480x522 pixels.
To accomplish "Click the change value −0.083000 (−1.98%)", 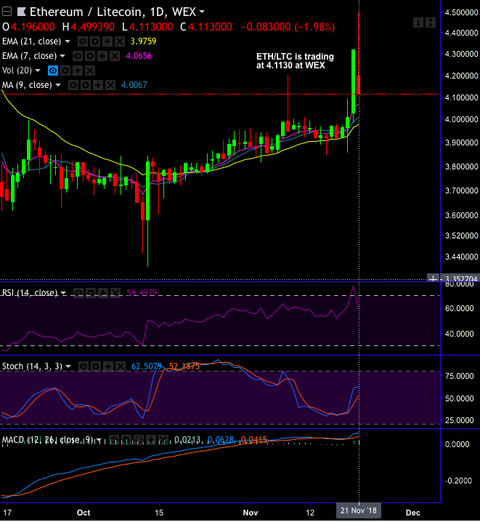I will tap(288, 27).
